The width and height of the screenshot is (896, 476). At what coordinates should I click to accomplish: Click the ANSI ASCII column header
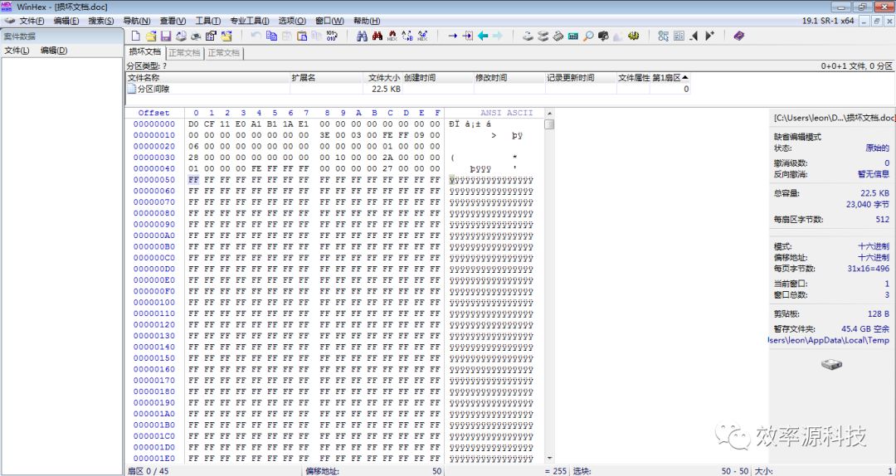tap(506, 113)
